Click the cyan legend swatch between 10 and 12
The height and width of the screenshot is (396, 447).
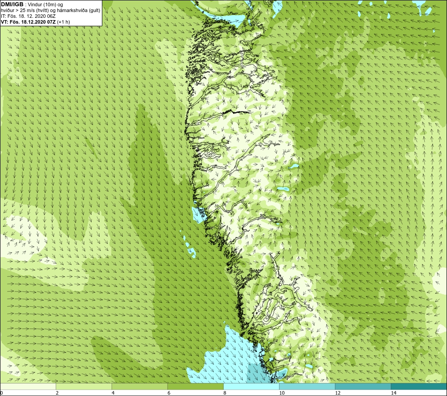click(x=308, y=386)
